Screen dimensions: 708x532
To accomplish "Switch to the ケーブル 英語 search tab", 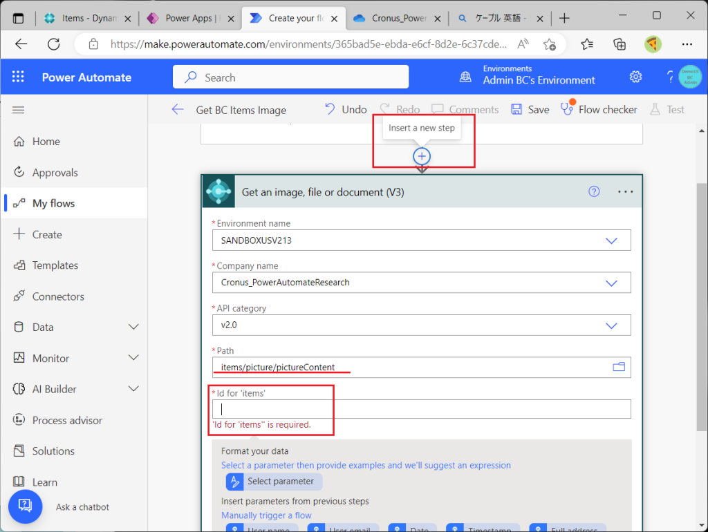I will click(499, 19).
